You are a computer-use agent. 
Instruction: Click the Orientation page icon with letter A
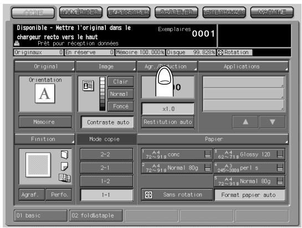pyautogui.click(x=45, y=94)
